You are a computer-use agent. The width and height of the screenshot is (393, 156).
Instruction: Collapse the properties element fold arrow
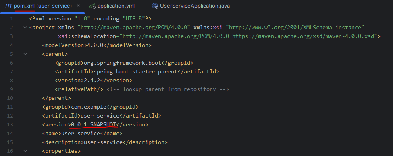25,151
